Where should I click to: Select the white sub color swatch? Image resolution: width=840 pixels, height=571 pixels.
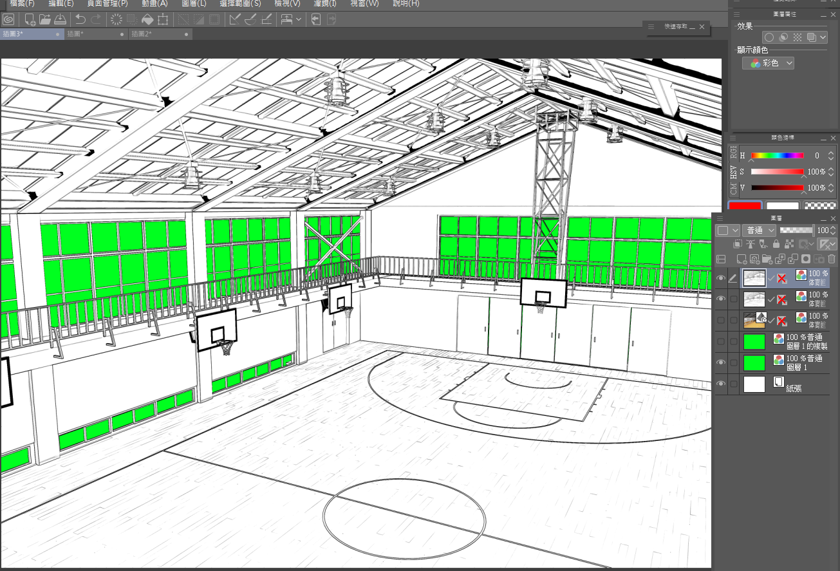783,207
